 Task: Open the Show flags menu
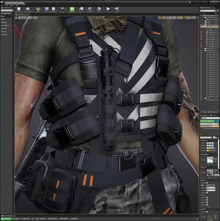35,18
